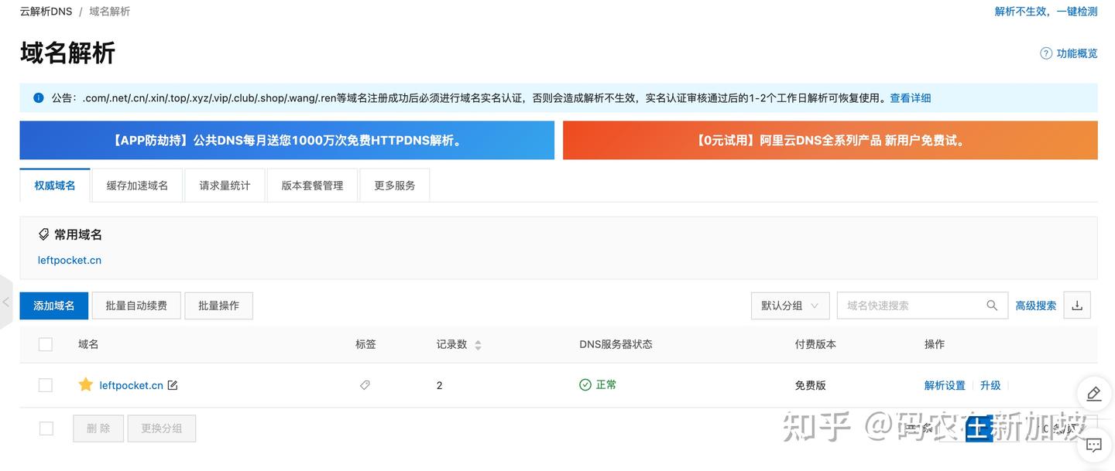Click the pencil feedback icon at right edge

tap(1094, 393)
